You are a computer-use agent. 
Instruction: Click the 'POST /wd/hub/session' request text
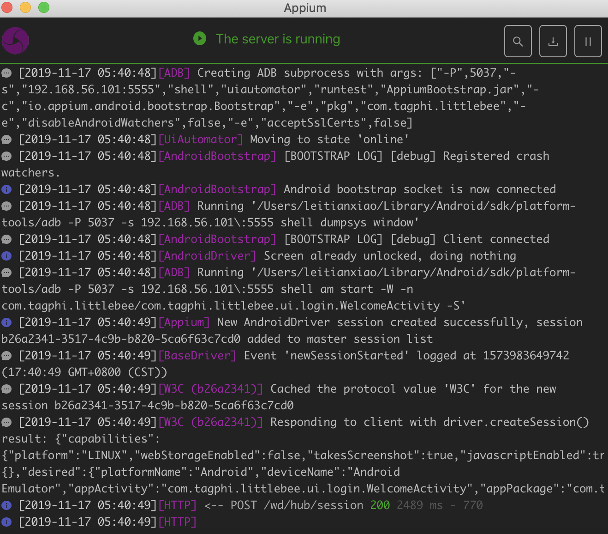point(297,505)
